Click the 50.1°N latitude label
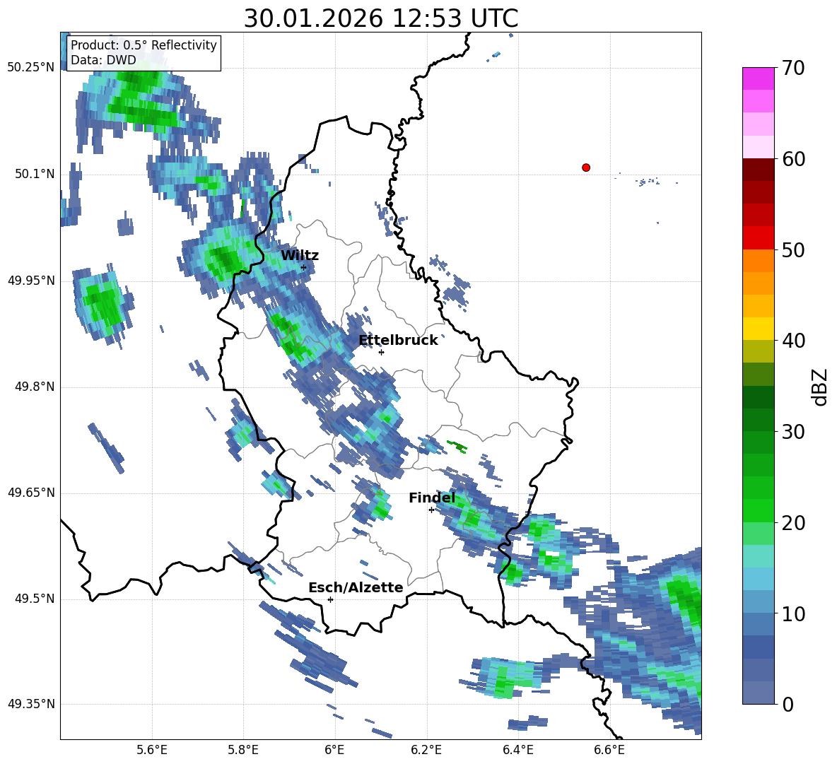The width and height of the screenshot is (837, 764). pyautogui.click(x=35, y=174)
